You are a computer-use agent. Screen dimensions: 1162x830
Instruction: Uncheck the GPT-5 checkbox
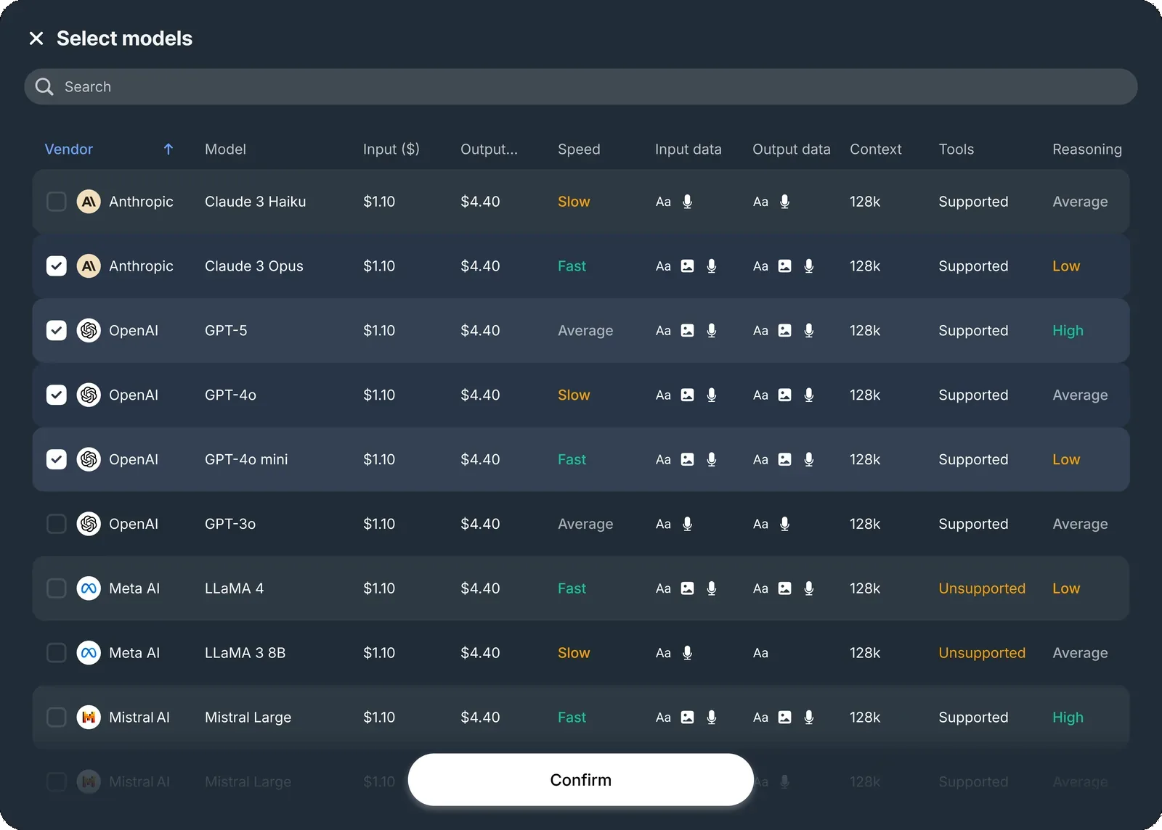57,331
